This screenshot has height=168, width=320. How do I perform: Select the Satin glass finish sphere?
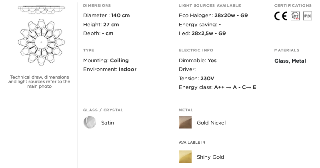click(90, 123)
